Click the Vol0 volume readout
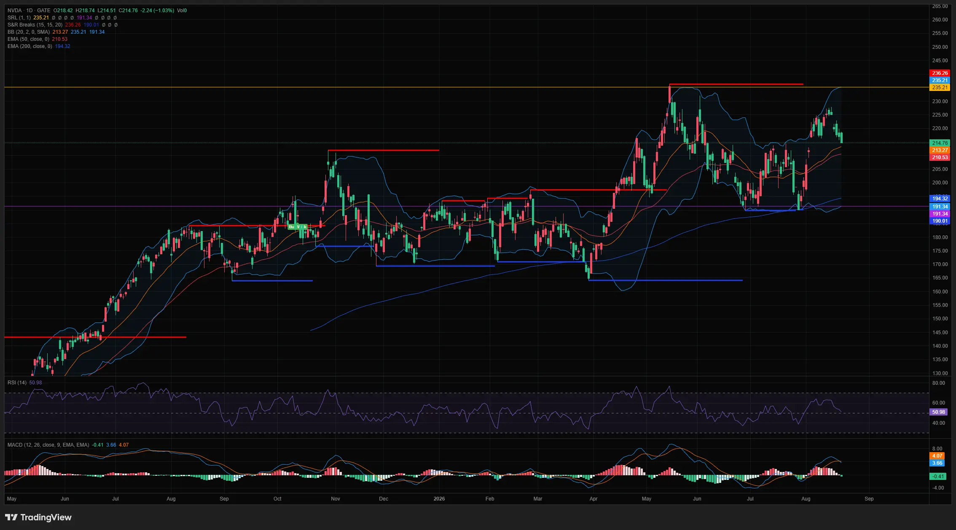This screenshot has width=956, height=530. (182, 11)
